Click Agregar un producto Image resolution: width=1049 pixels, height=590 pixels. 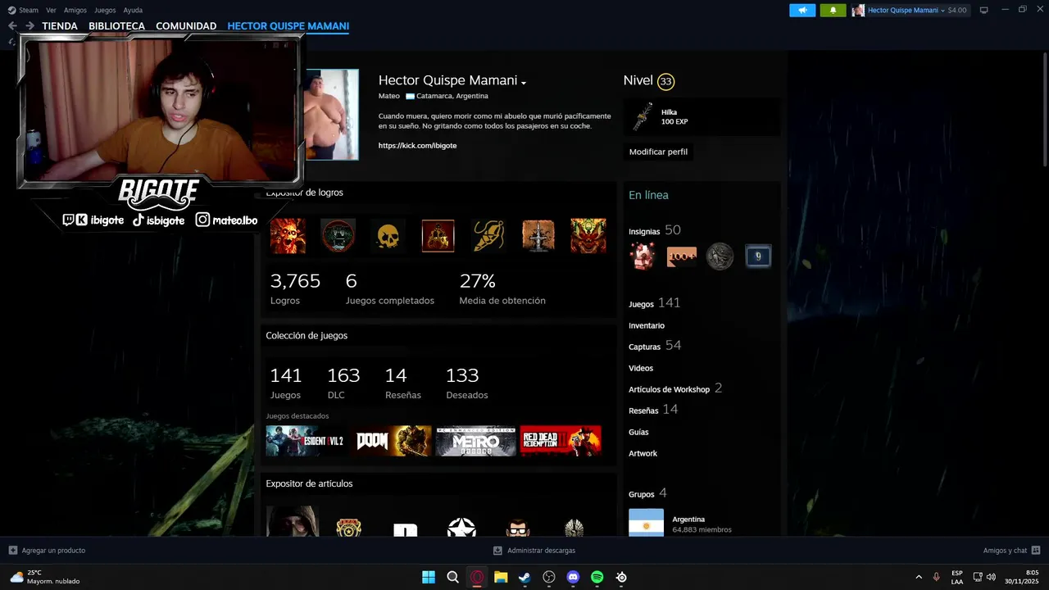47,551
